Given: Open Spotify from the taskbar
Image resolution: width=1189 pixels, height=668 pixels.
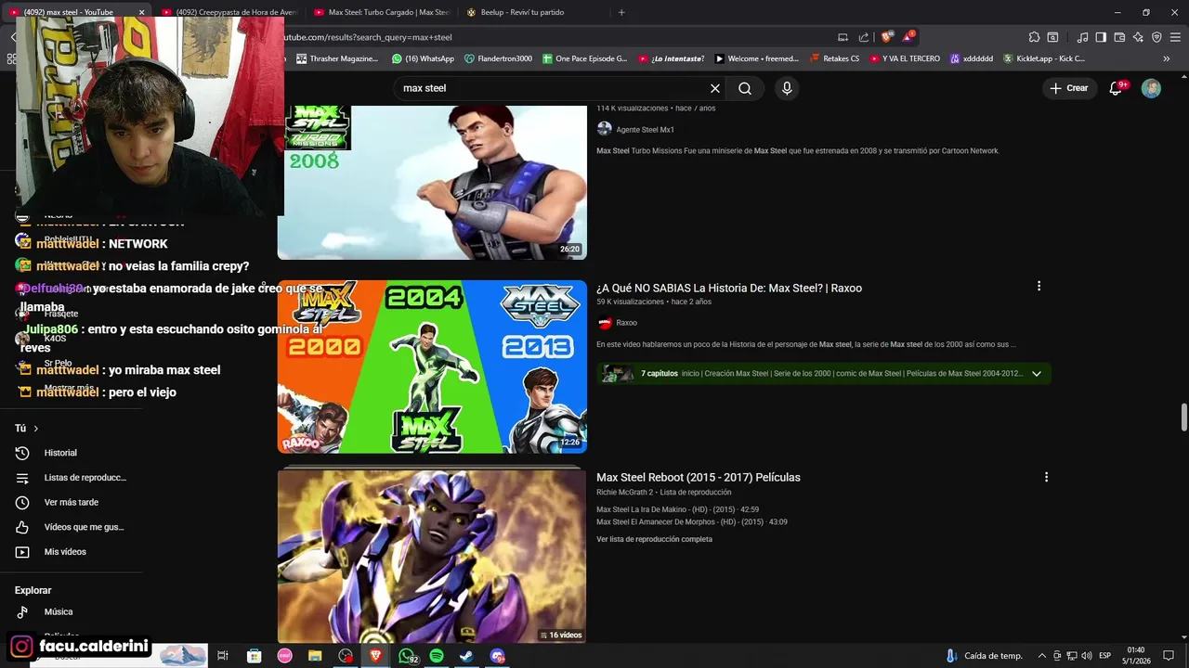Looking at the screenshot, I should (437, 656).
